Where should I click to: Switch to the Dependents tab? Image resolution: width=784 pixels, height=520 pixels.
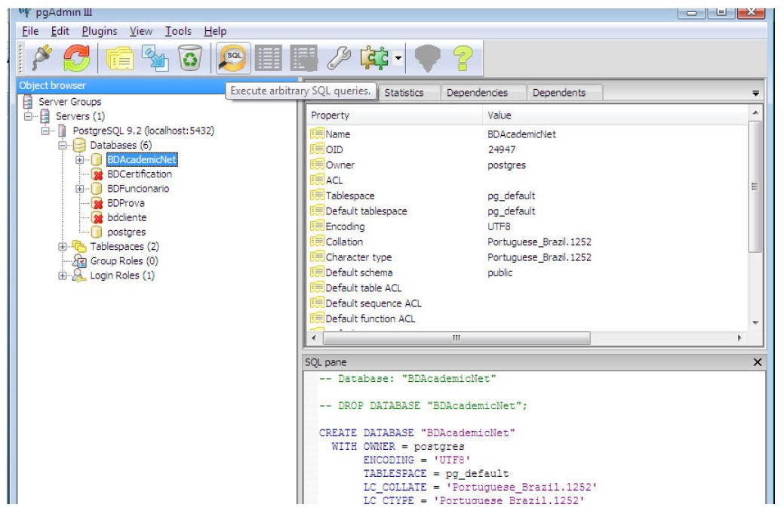point(559,93)
